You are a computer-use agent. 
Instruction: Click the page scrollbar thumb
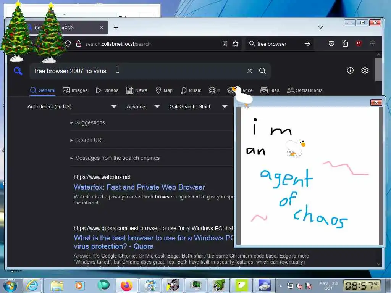click(x=378, y=69)
